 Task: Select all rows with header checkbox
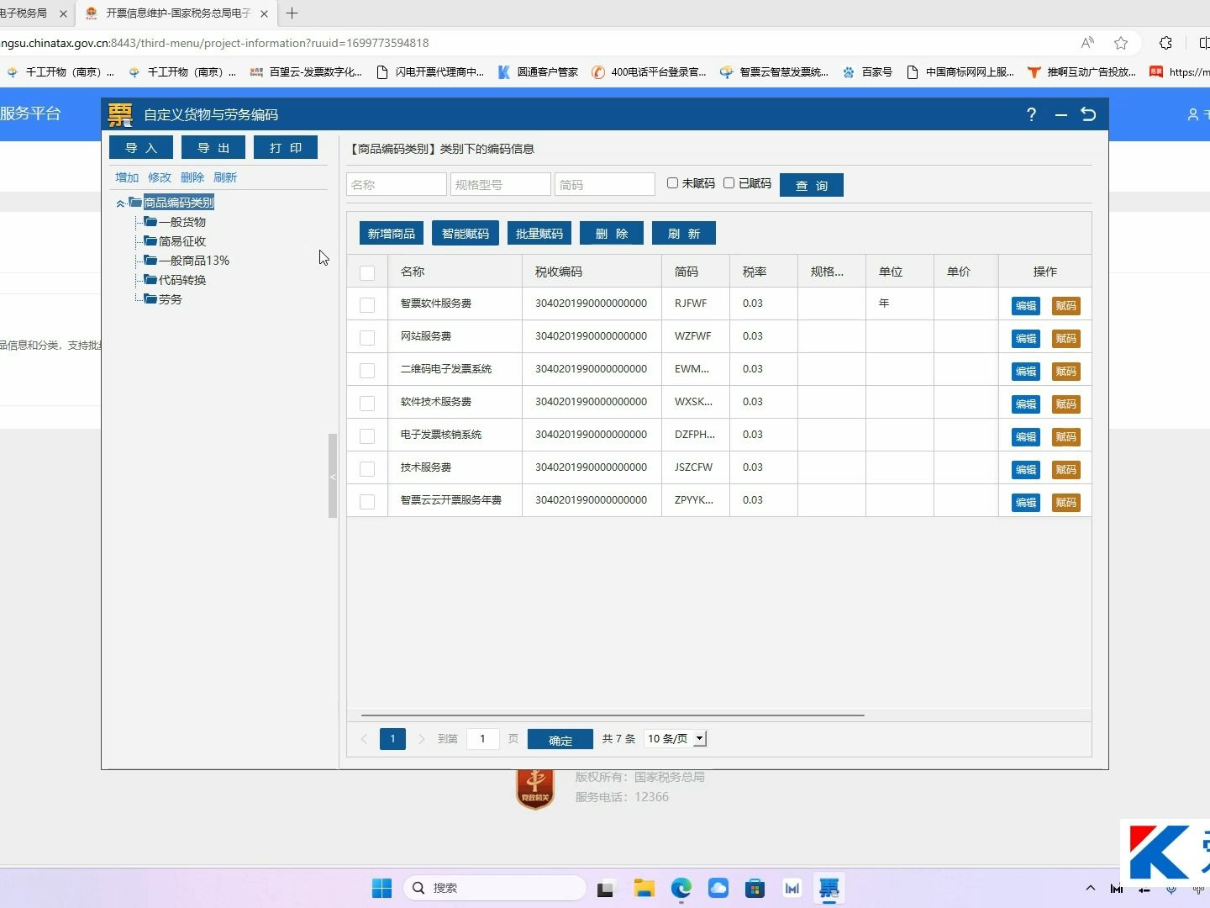(367, 272)
